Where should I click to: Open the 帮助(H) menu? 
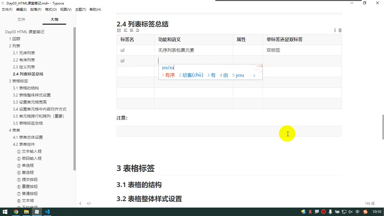tap(95, 10)
